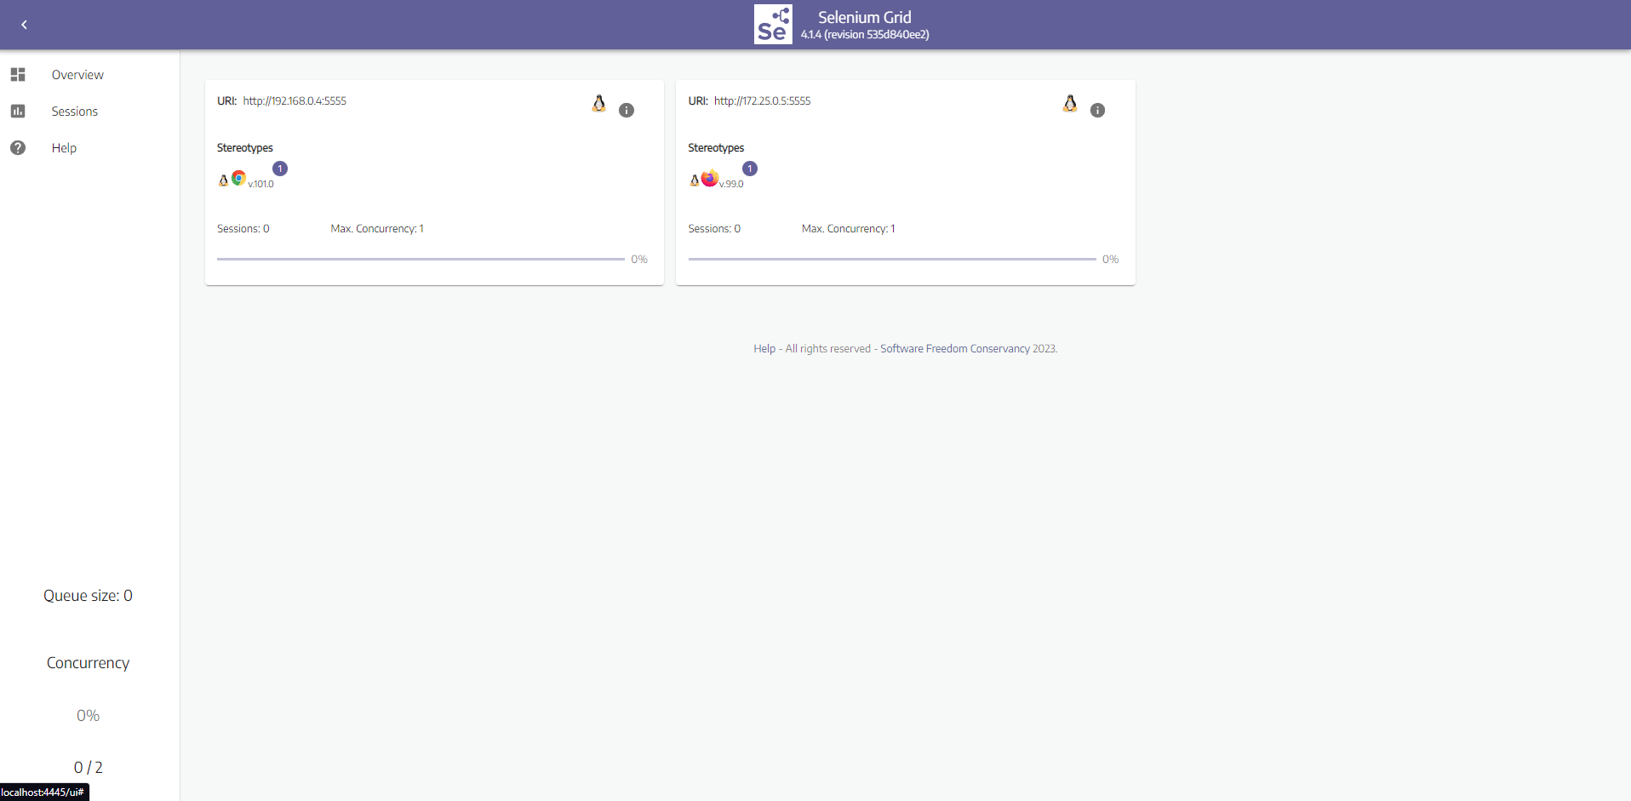Click the 0 / 2 concurrency count

(89, 767)
